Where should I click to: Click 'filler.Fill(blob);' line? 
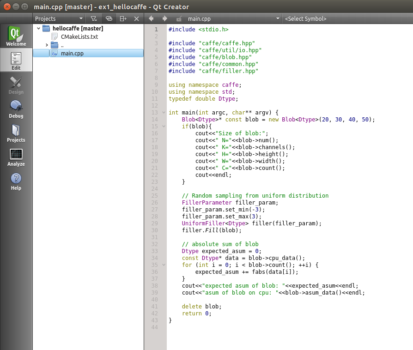point(212,230)
